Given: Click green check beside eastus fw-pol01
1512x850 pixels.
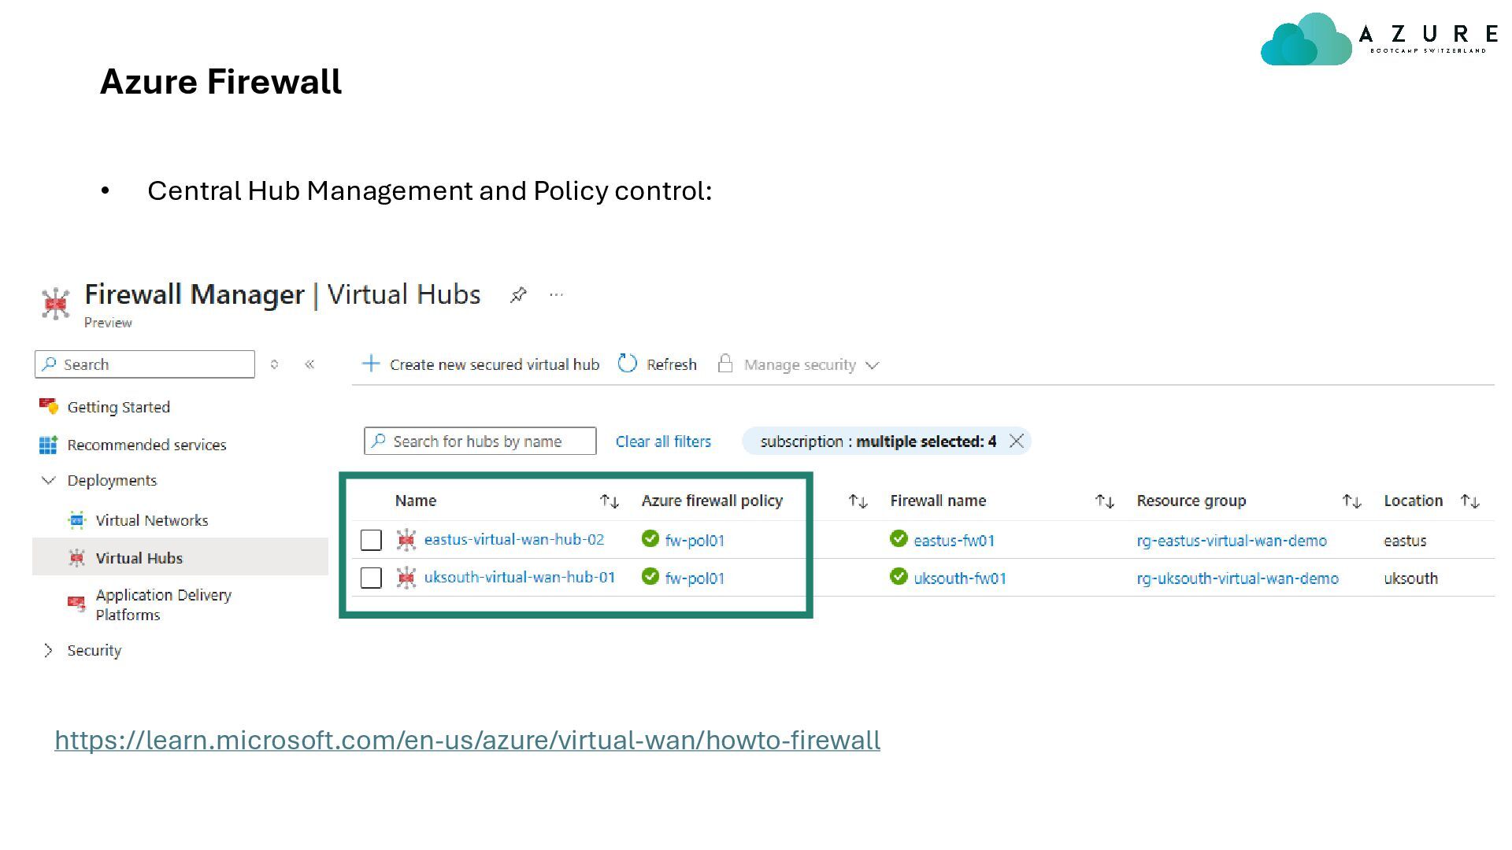Looking at the screenshot, I should pos(650,539).
